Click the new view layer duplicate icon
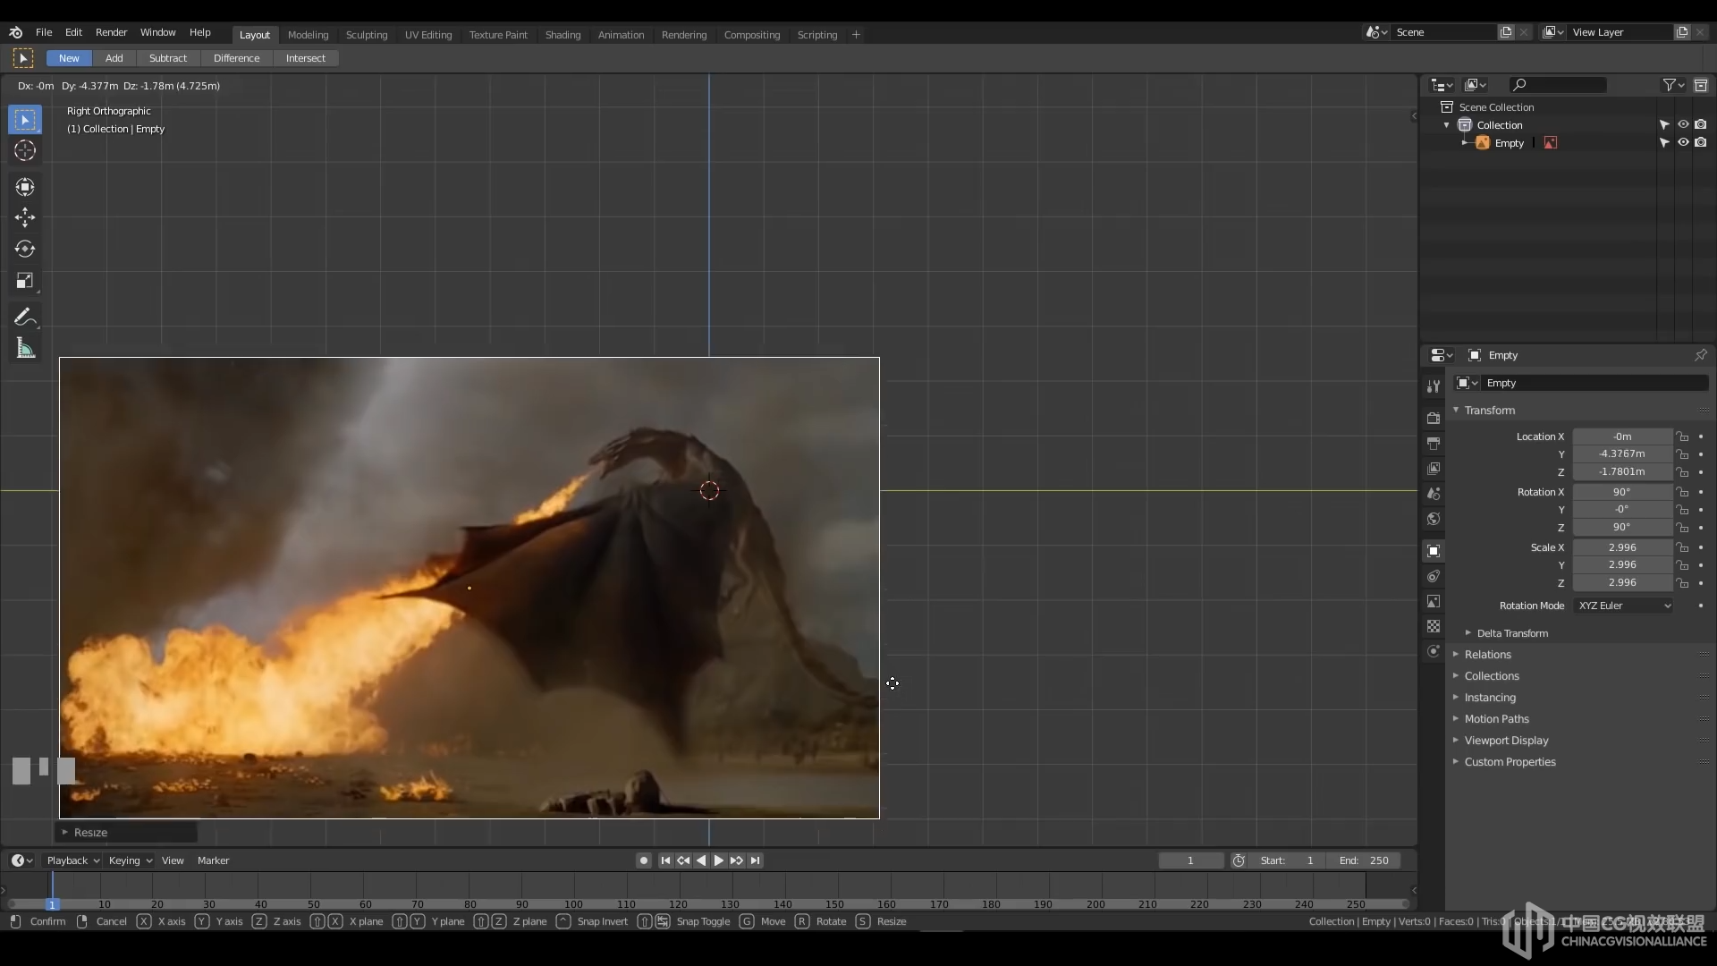The image size is (1717, 966). click(1682, 32)
